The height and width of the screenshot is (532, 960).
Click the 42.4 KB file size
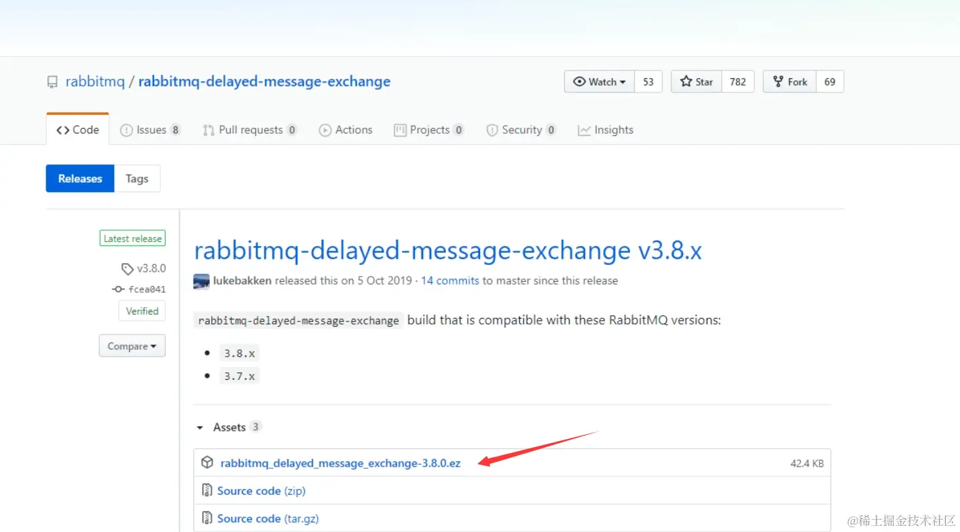pyautogui.click(x=807, y=463)
